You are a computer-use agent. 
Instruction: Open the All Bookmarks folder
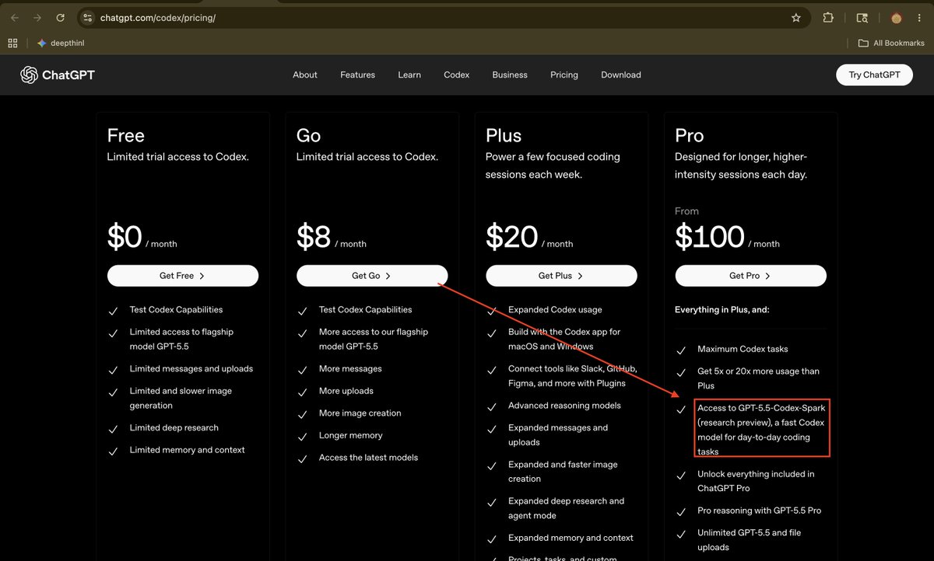click(x=891, y=43)
